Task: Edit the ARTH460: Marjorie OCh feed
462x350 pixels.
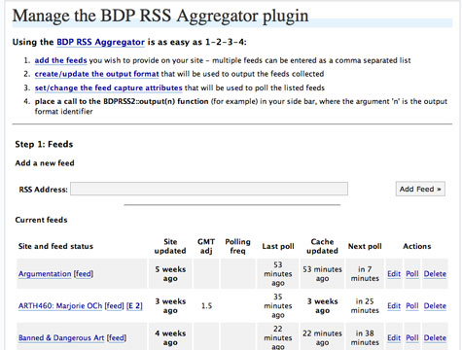Action: pyautogui.click(x=394, y=306)
